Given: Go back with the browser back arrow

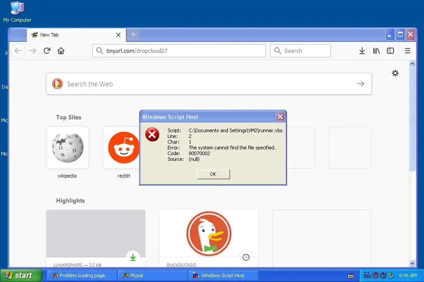Looking at the screenshot, I should click(18, 51).
